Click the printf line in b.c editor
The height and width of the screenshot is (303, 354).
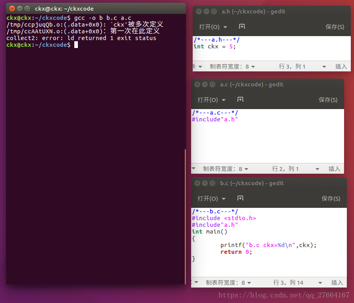269,245
